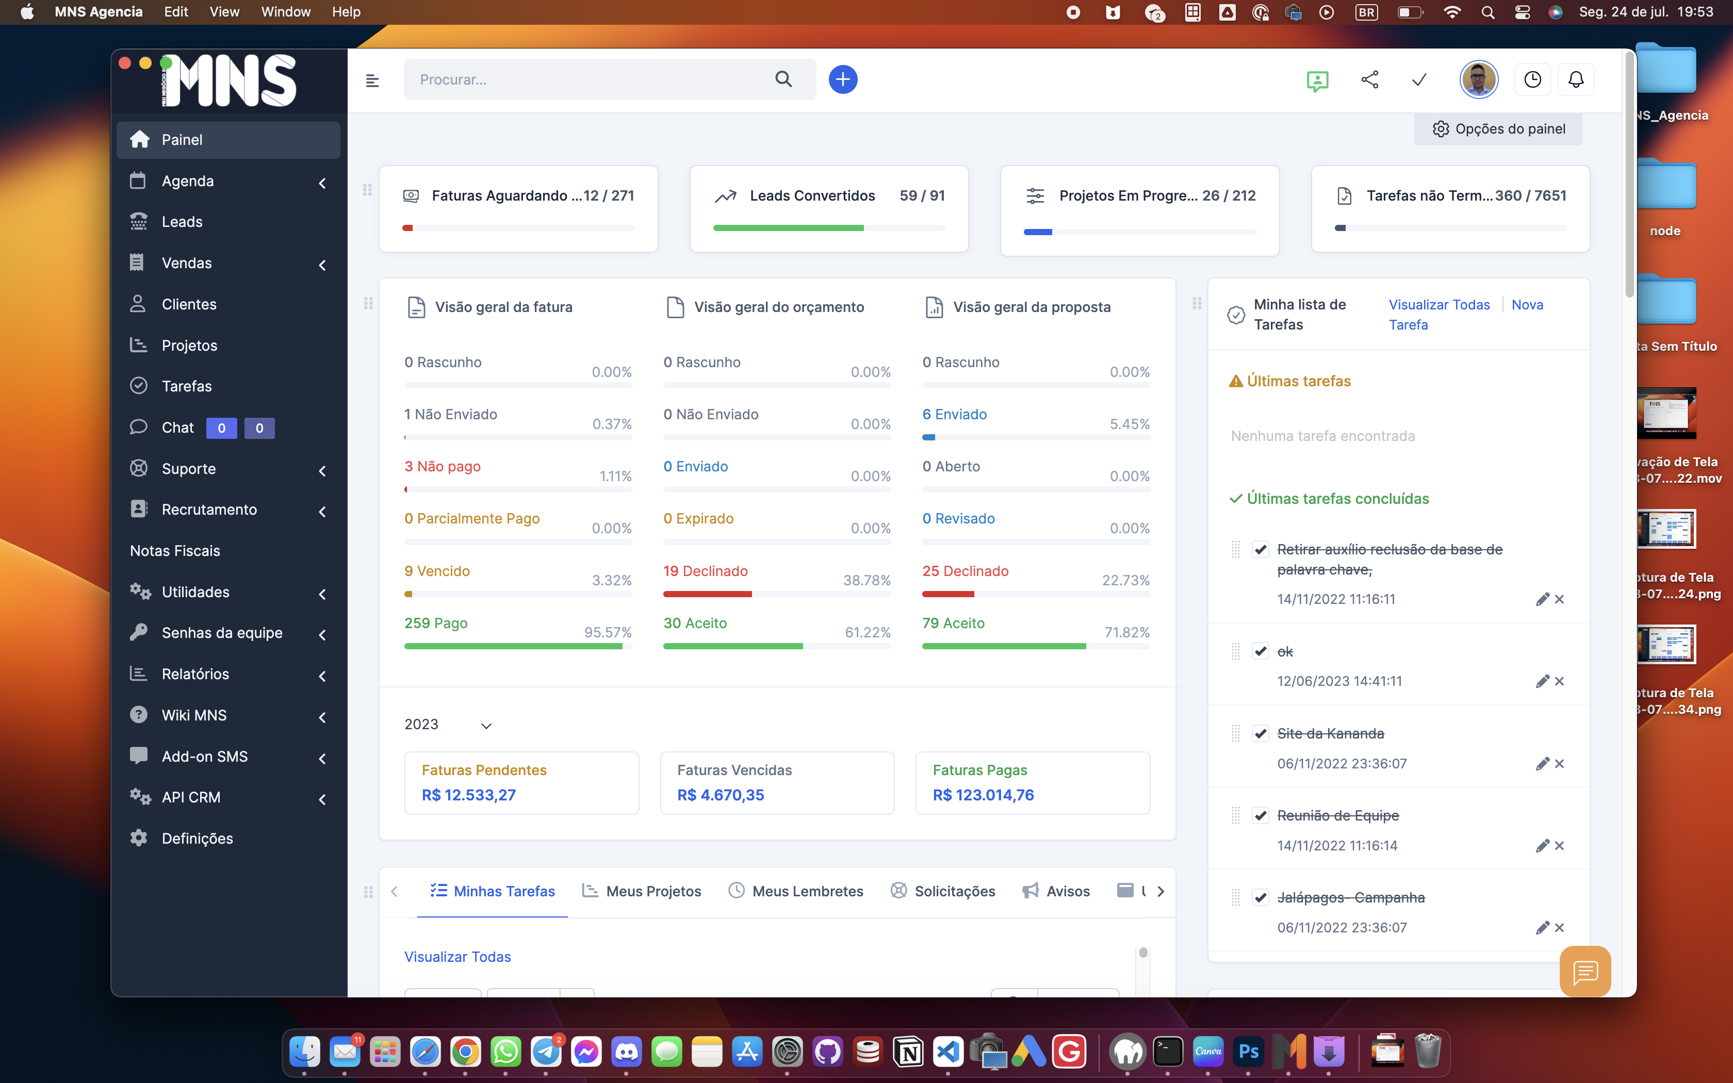The width and height of the screenshot is (1733, 1083).
Task: Open the timesheet clock icon
Action: 1532,79
